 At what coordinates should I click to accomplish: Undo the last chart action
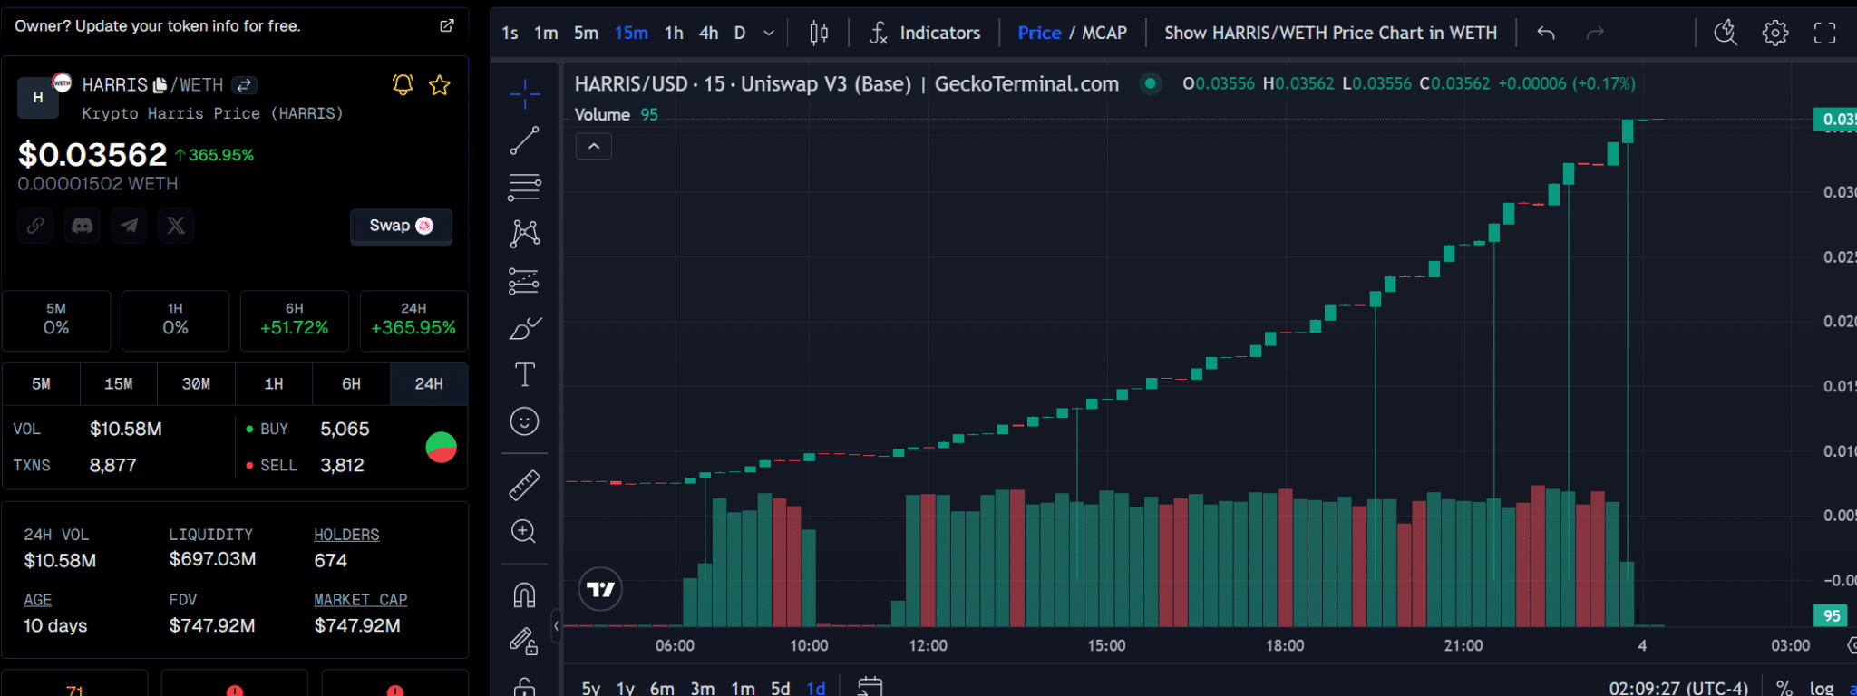1546,34
